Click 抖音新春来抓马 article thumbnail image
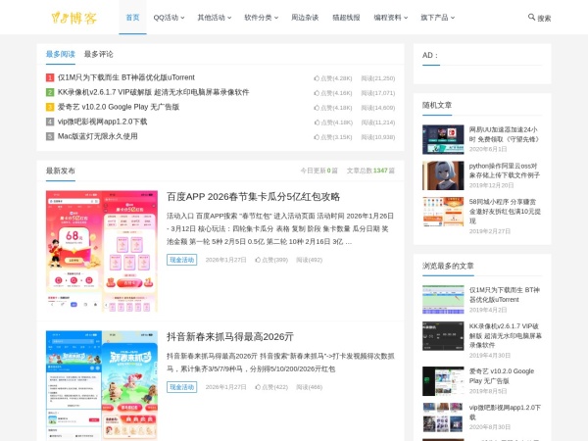The width and height of the screenshot is (588, 441). [102, 385]
